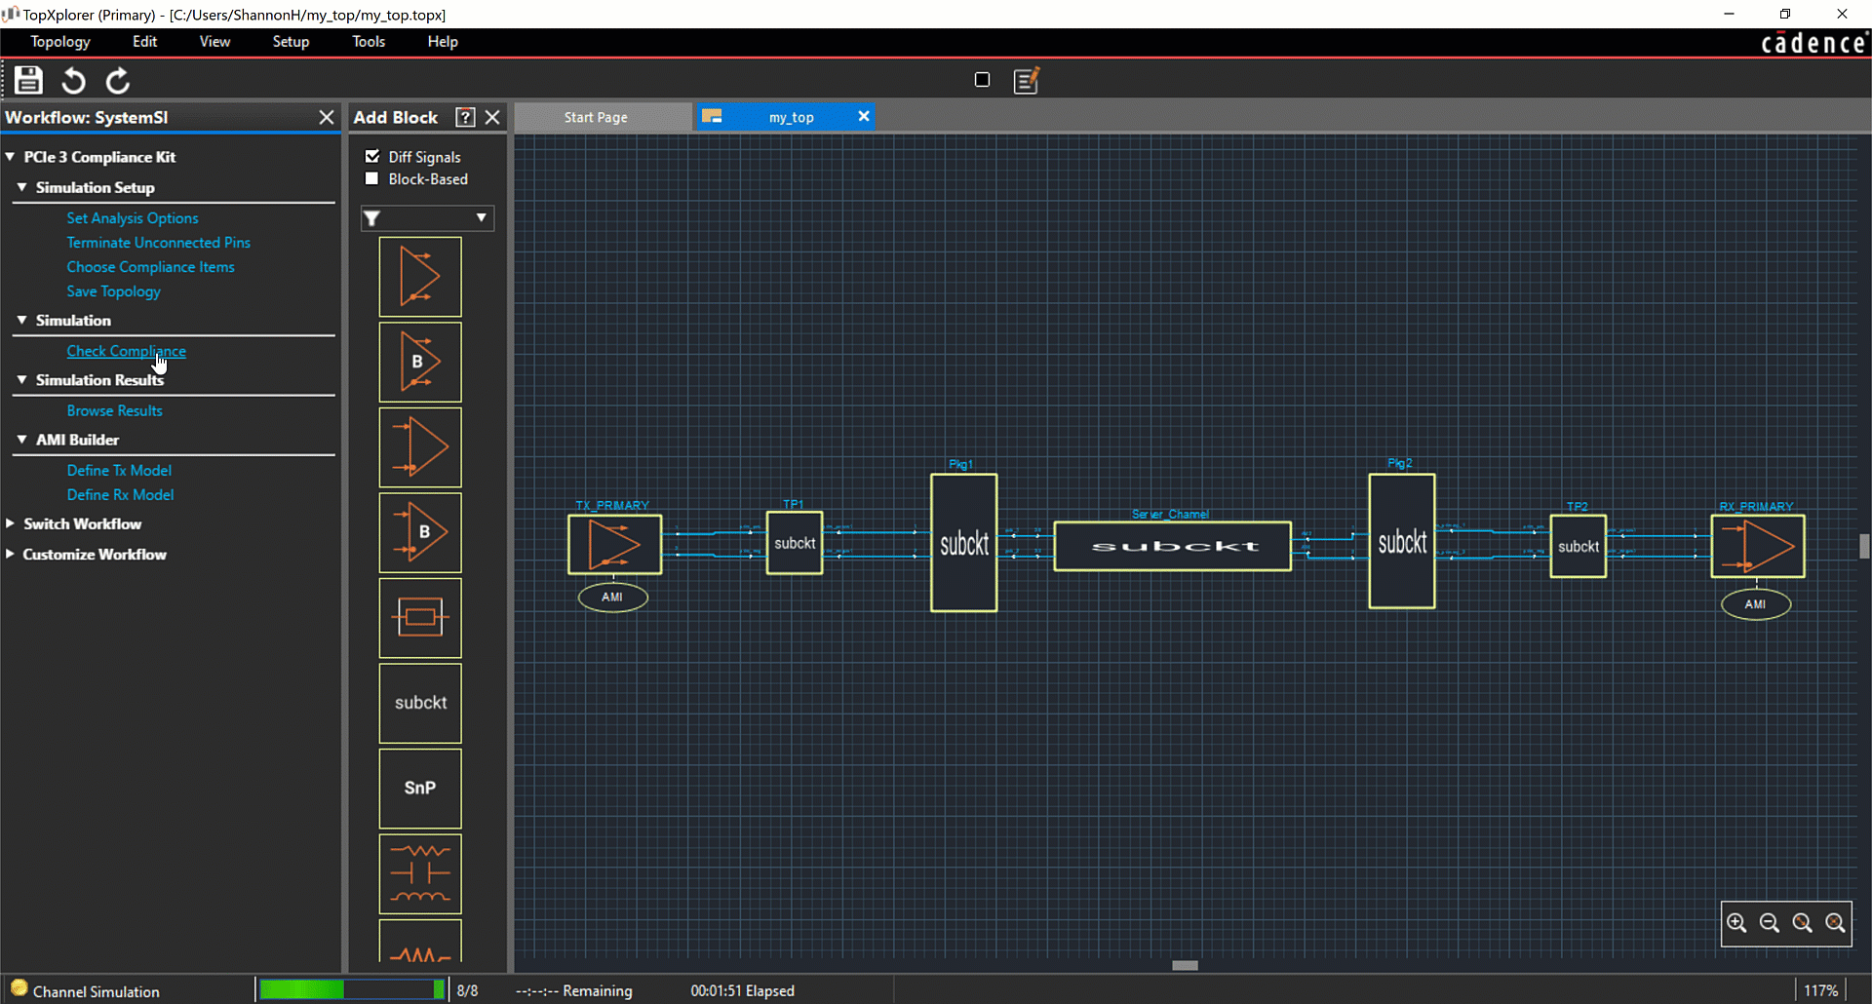The image size is (1872, 1004).
Task: Click the Save topology disk icon
Action: tap(28, 80)
